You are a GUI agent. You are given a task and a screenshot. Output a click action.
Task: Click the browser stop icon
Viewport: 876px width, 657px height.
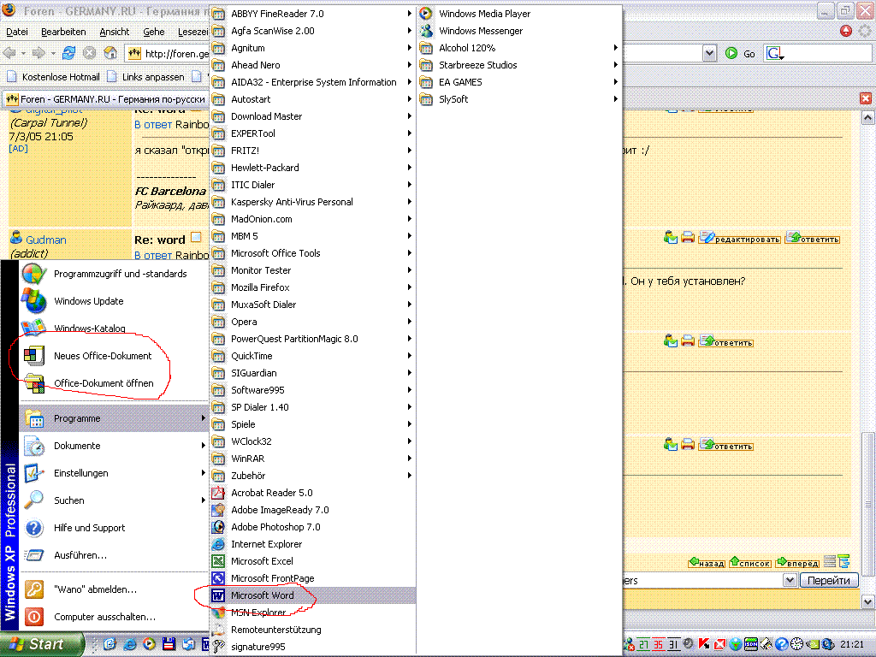[89, 53]
